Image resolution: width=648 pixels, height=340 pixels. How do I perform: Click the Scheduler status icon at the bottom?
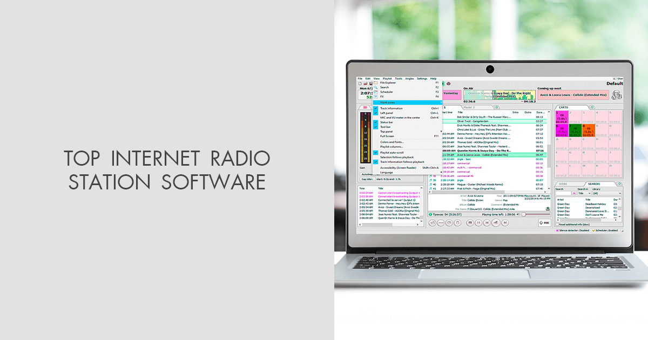(593, 230)
